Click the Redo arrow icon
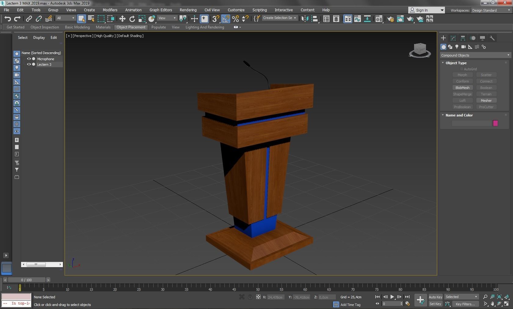This screenshot has width=513, height=309. coord(17,19)
